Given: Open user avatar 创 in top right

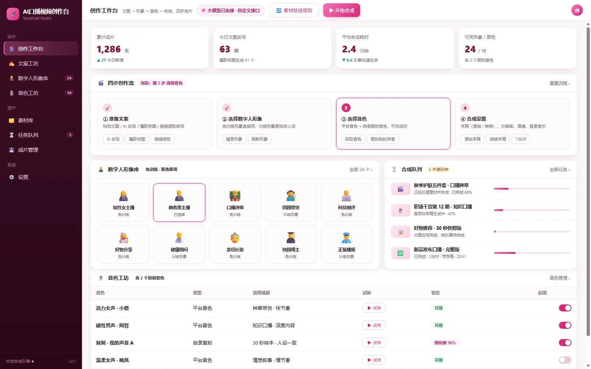Looking at the screenshot, I should (x=577, y=10).
